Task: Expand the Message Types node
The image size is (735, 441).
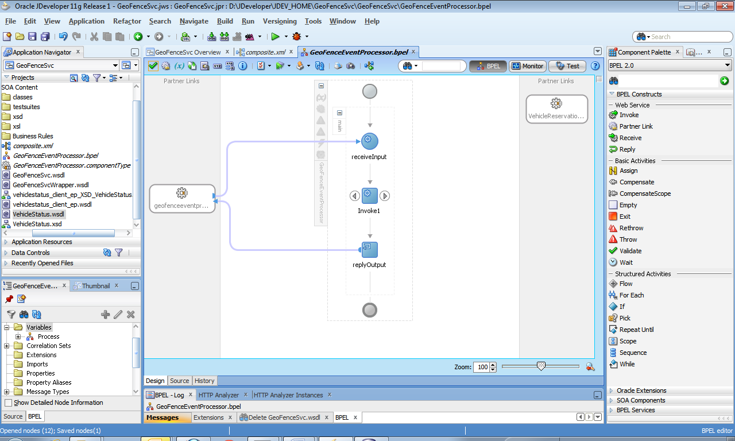Action: [x=7, y=392]
